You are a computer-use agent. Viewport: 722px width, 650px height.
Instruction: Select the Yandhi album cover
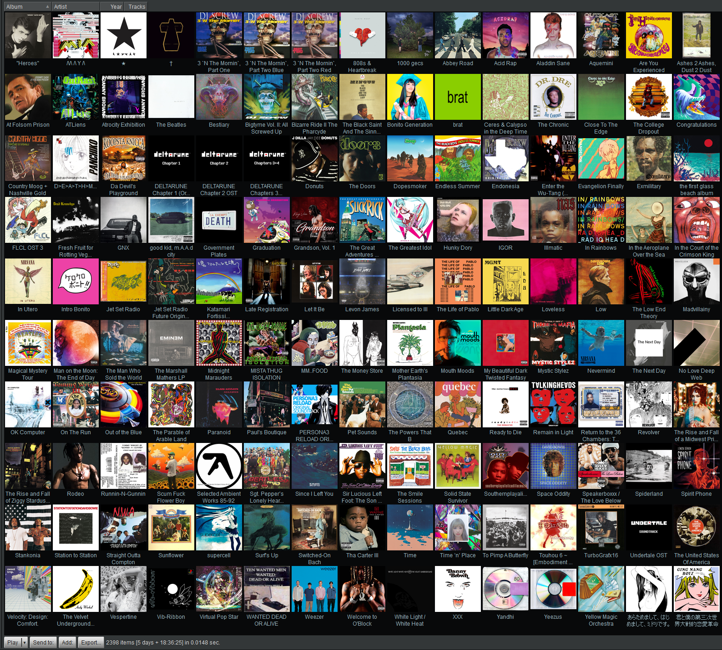click(x=506, y=589)
